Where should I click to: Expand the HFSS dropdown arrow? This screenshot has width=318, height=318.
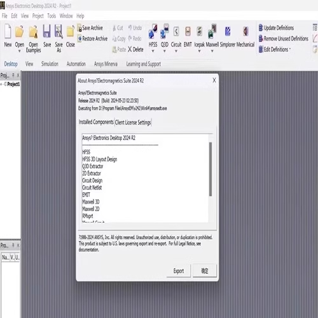tap(153, 51)
